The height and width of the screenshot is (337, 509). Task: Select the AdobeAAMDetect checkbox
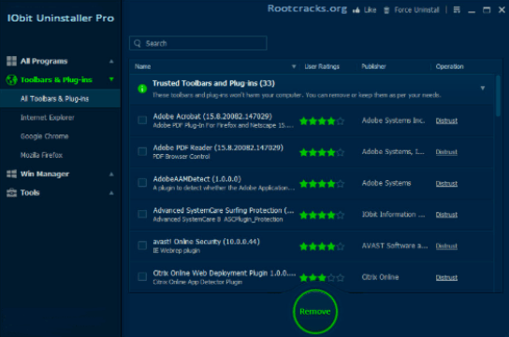pyautogui.click(x=142, y=183)
